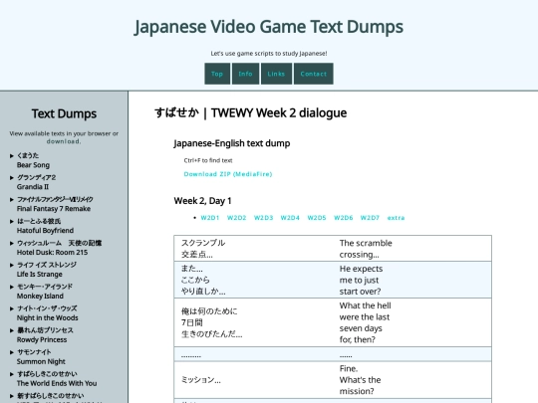
Task: Click the Week 2, Day 1 heading
Action: click(x=203, y=201)
